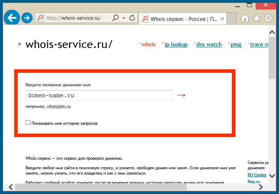Click the browser Forward arrow button
279x194 pixels.
click(27, 18)
